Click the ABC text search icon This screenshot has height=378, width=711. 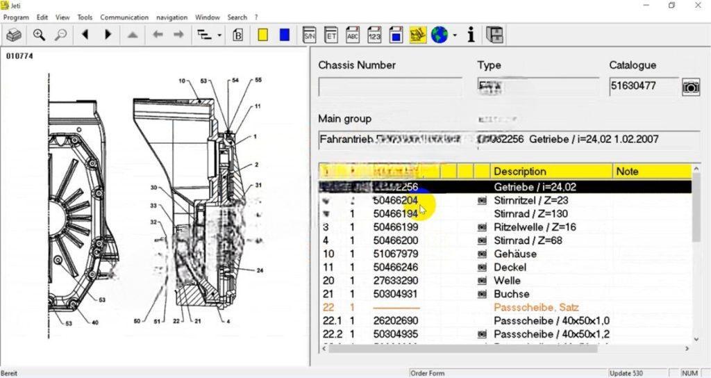pyautogui.click(x=353, y=35)
